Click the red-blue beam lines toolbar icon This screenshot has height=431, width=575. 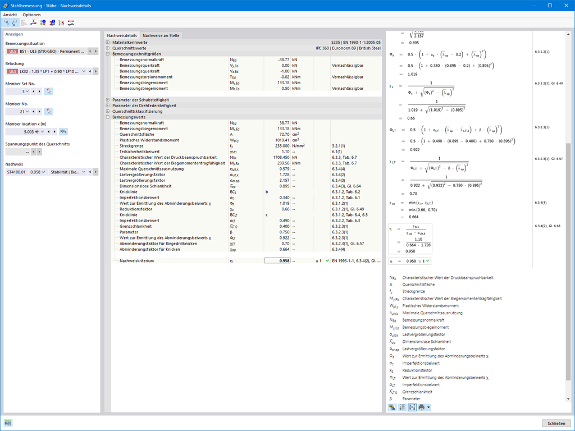coord(71,22)
